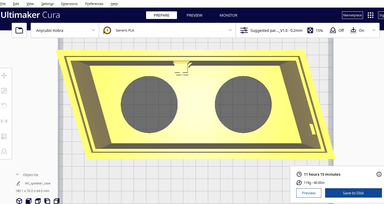
Task: Open the File menu
Action: [x=3, y=4]
